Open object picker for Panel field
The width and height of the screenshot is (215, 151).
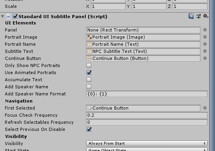(205, 30)
